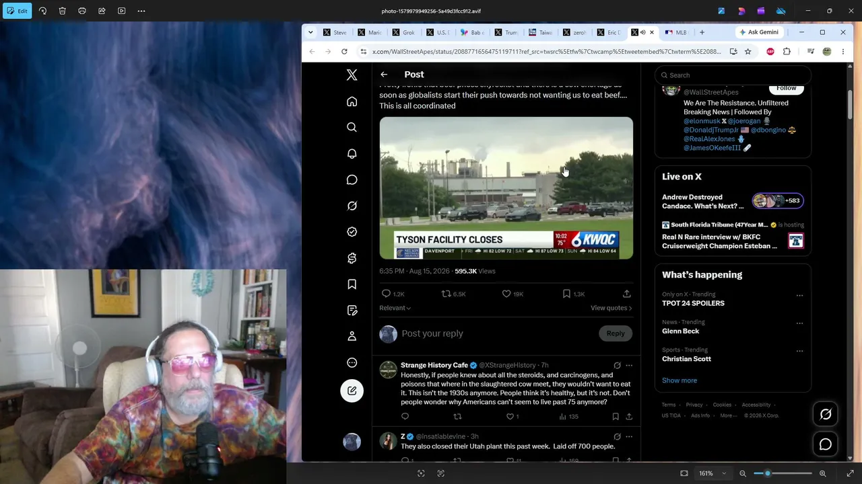Print the photo from Photos toolbar

point(82,11)
